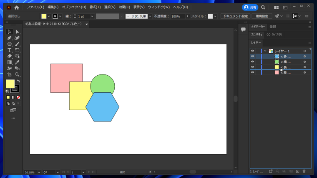This screenshot has height=178, width=317.
Task: Target the green ellipse object circle
Action: click(304, 62)
